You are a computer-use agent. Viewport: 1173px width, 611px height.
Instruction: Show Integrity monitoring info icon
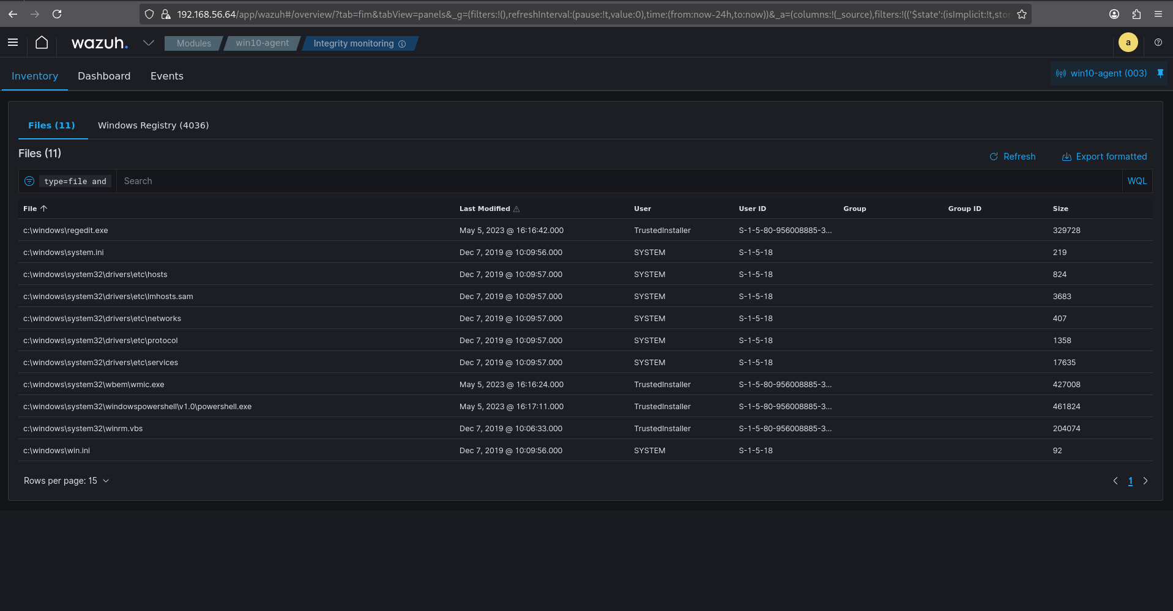click(402, 44)
